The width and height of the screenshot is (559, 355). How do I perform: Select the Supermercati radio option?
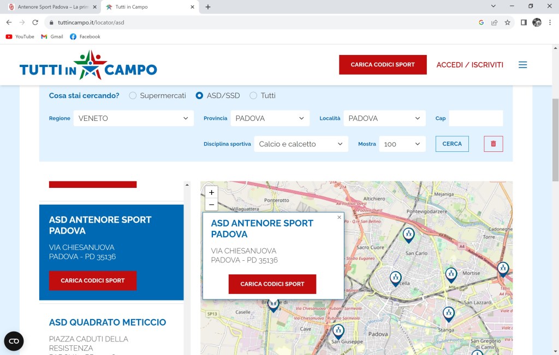click(133, 95)
